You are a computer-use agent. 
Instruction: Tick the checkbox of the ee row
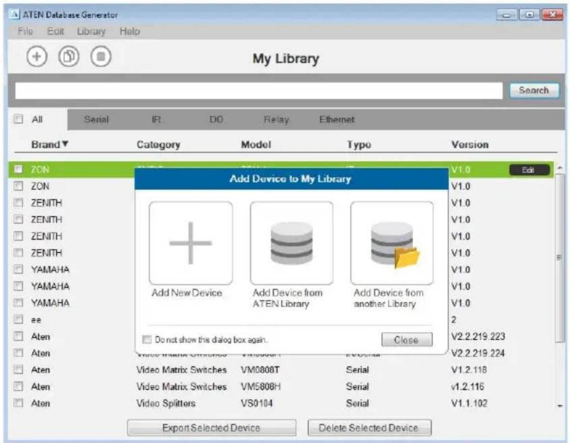(x=18, y=319)
